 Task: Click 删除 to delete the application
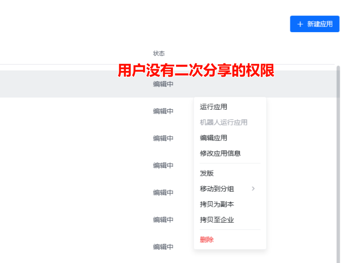pyautogui.click(x=206, y=239)
